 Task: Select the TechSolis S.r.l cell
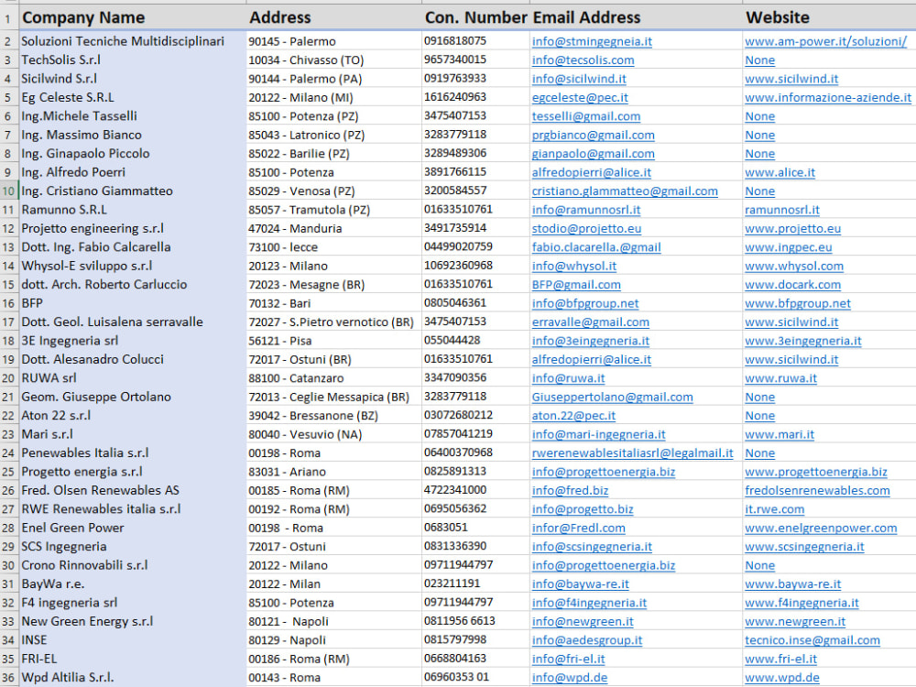tap(133, 60)
